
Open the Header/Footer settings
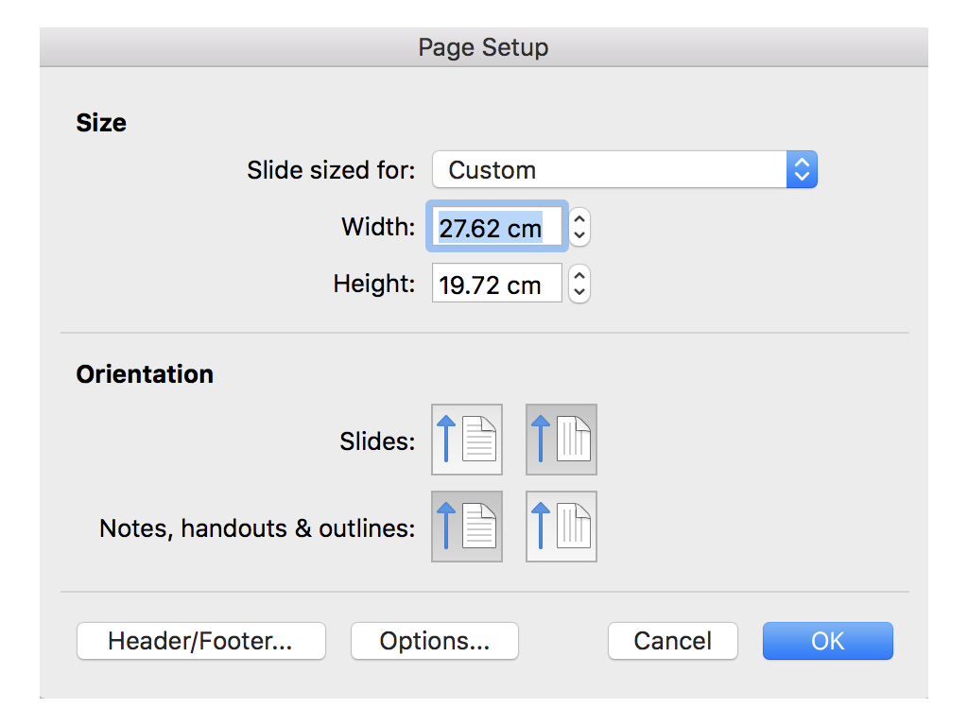click(200, 641)
